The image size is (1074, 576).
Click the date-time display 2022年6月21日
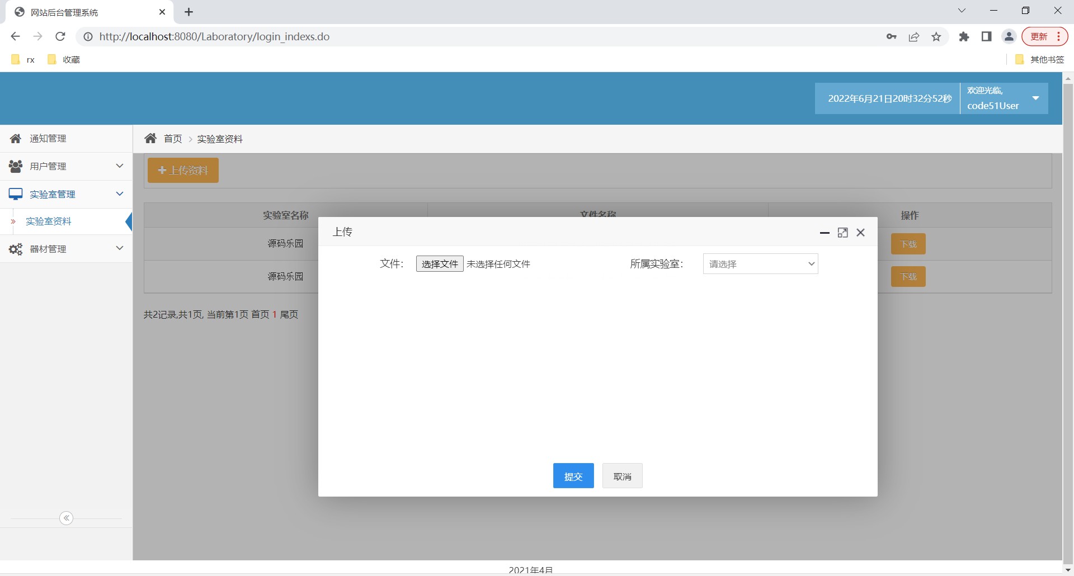pos(889,98)
